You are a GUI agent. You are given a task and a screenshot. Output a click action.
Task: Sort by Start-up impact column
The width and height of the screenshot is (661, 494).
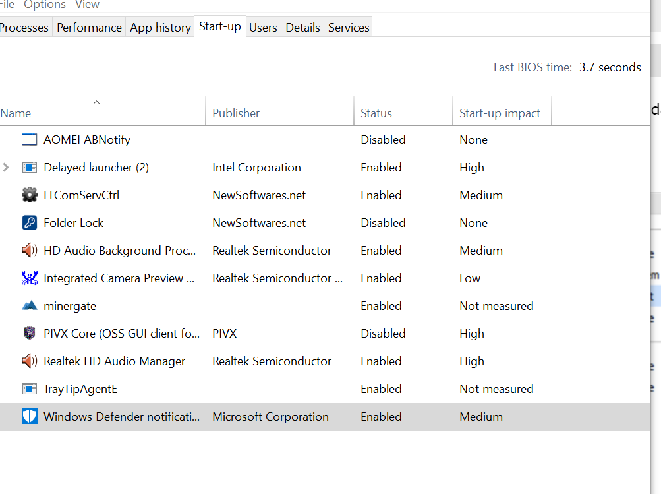500,113
